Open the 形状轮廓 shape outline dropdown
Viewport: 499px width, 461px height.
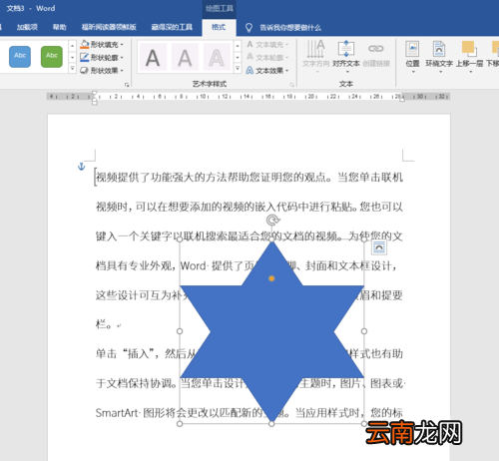pos(102,57)
